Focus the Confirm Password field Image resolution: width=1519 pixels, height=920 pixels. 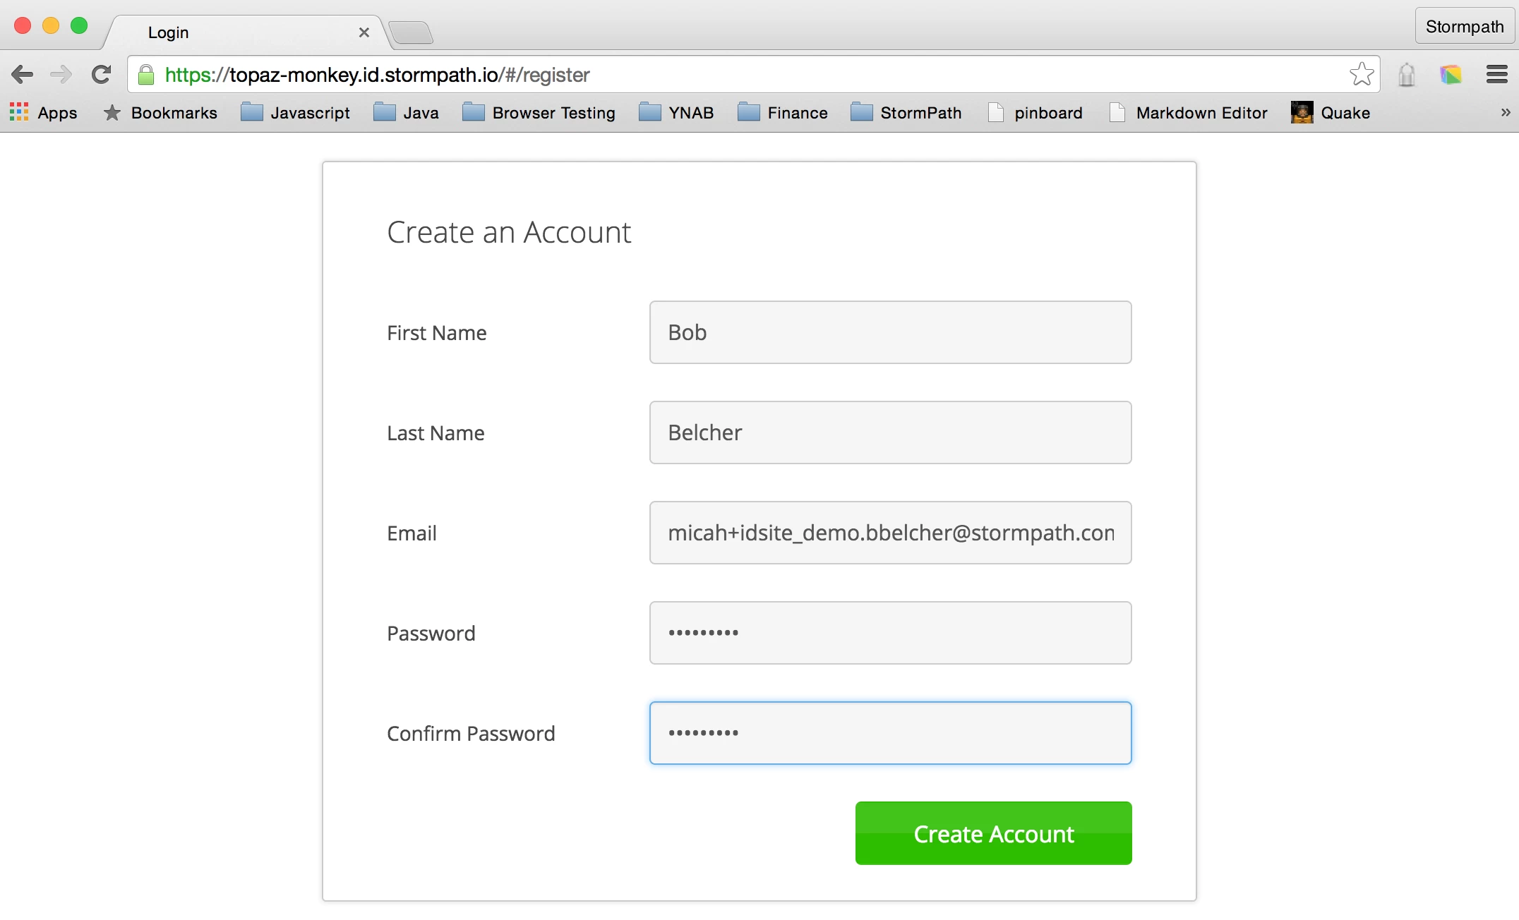(890, 733)
